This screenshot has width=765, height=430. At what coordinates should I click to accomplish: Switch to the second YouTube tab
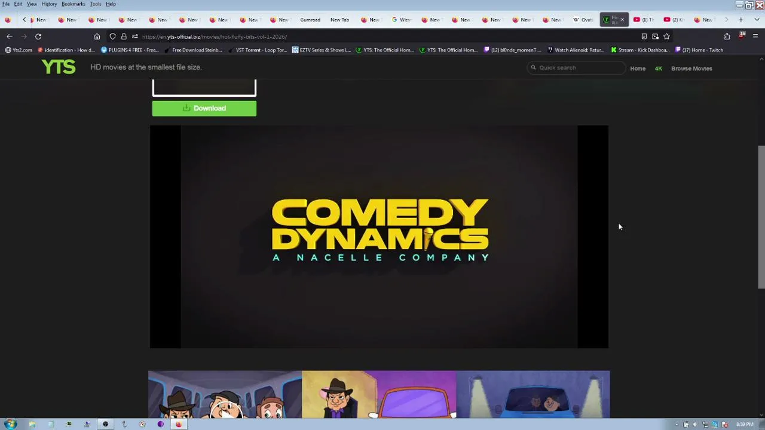coord(675,20)
